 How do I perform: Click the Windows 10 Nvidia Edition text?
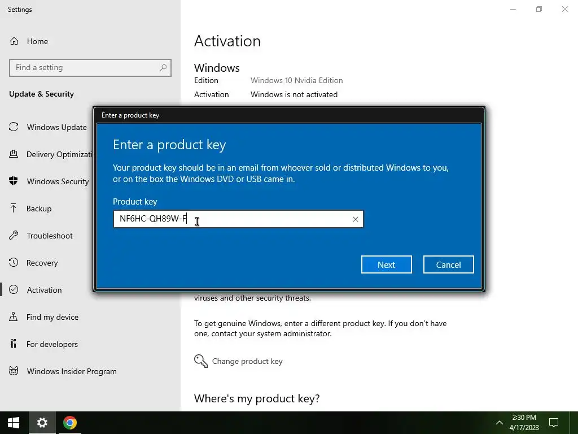coord(296,80)
